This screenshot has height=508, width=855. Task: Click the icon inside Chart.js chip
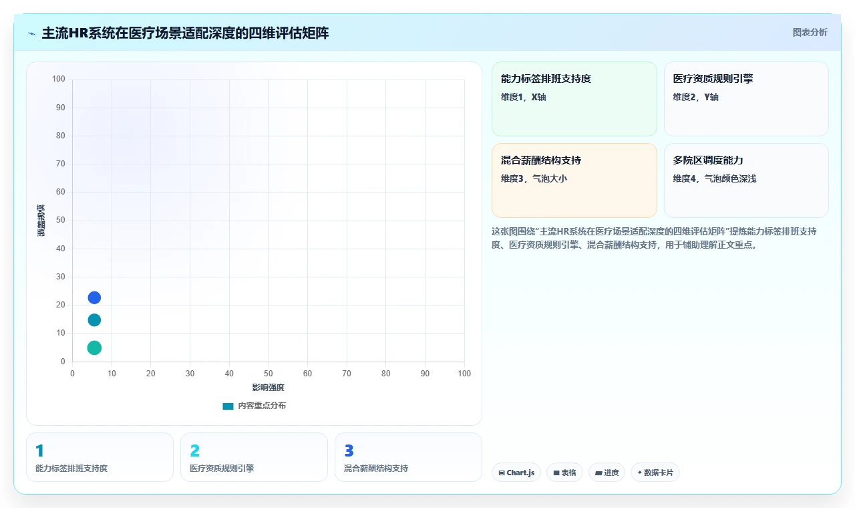pos(502,473)
